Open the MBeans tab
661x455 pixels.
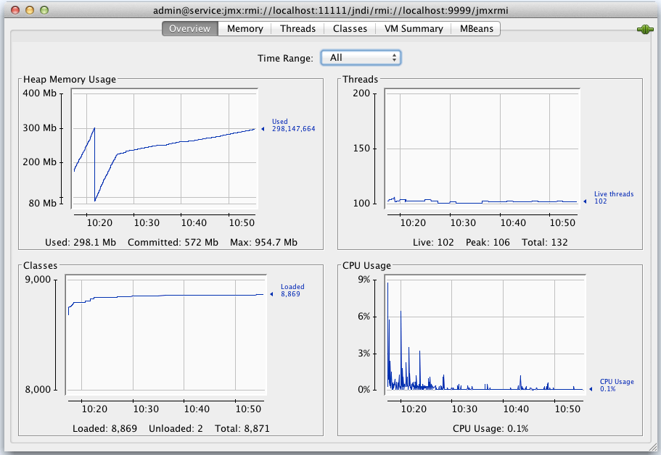click(x=475, y=28)
